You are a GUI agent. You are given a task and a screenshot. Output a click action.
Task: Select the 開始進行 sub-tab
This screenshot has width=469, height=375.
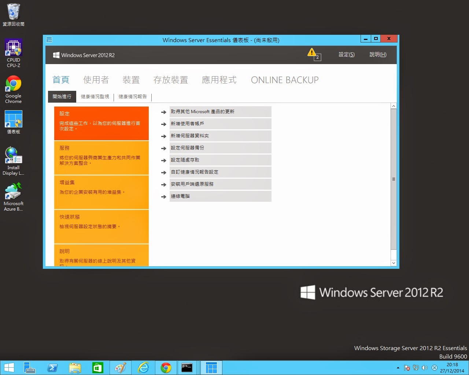point(62,96)
